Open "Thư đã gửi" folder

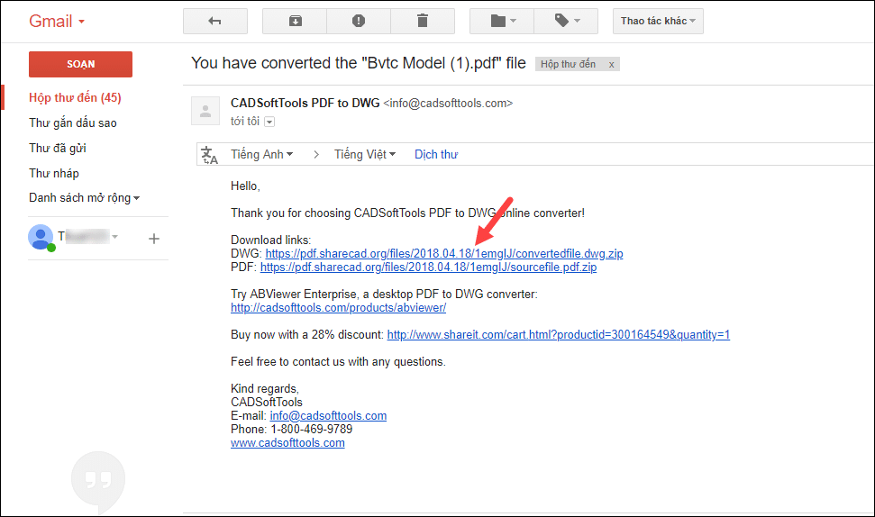click(58, 148)
